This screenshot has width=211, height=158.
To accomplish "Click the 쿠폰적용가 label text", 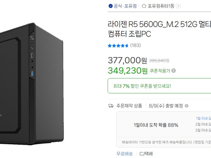I will tap(160, 71).
